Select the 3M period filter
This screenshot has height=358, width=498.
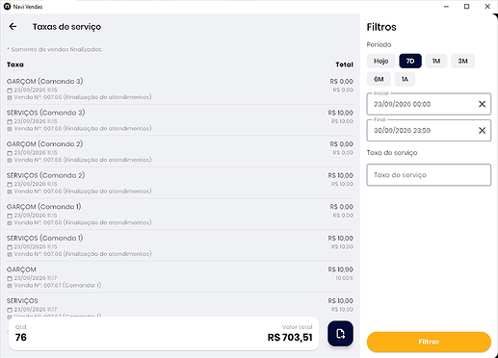(462, 61)
